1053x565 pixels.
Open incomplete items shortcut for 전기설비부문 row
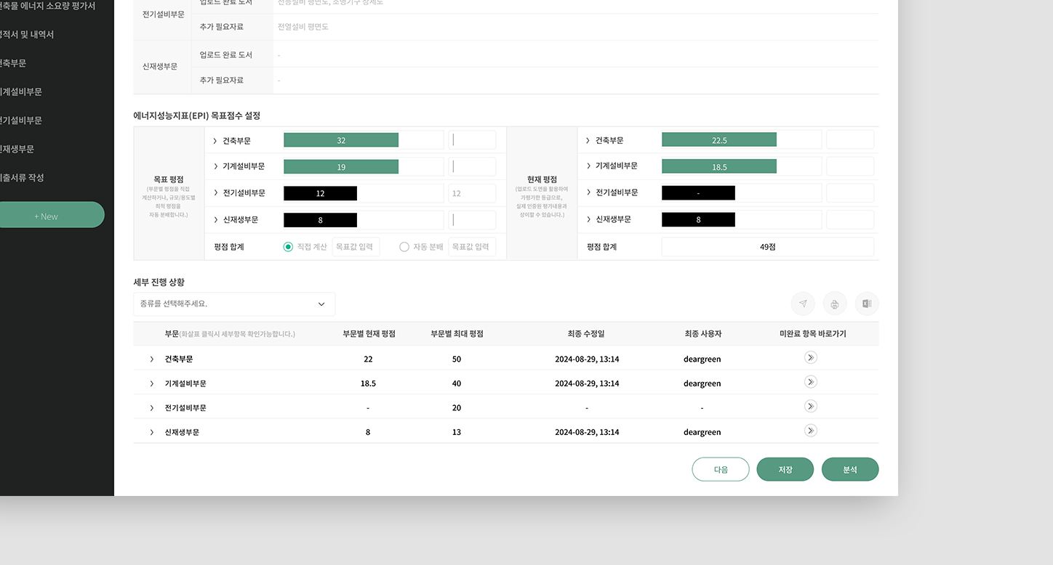[x=810, y=406]
